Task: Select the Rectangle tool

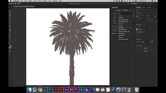Action: (x=10, y=18)
